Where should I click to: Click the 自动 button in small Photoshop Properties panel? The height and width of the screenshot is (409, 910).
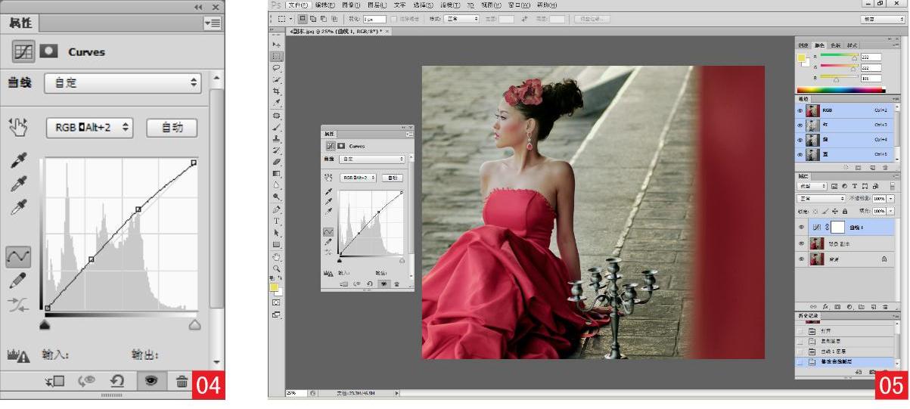[391, 178]
